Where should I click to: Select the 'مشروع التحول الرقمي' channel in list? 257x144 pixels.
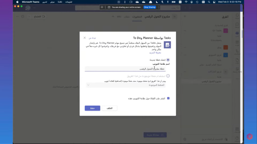(x=211, y=81)
